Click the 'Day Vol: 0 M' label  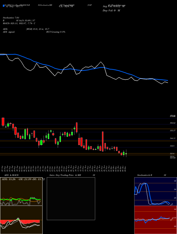point(111,10)
